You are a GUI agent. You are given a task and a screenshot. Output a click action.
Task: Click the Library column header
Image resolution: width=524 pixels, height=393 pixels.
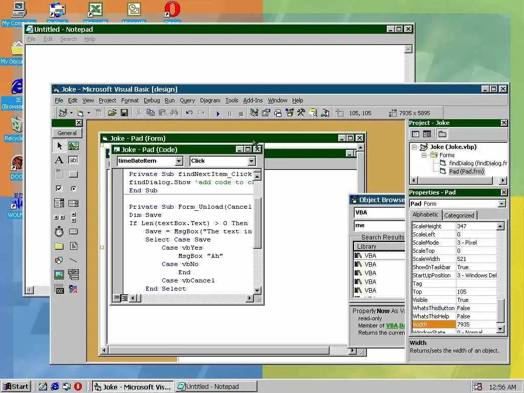[x=379, y=247]
